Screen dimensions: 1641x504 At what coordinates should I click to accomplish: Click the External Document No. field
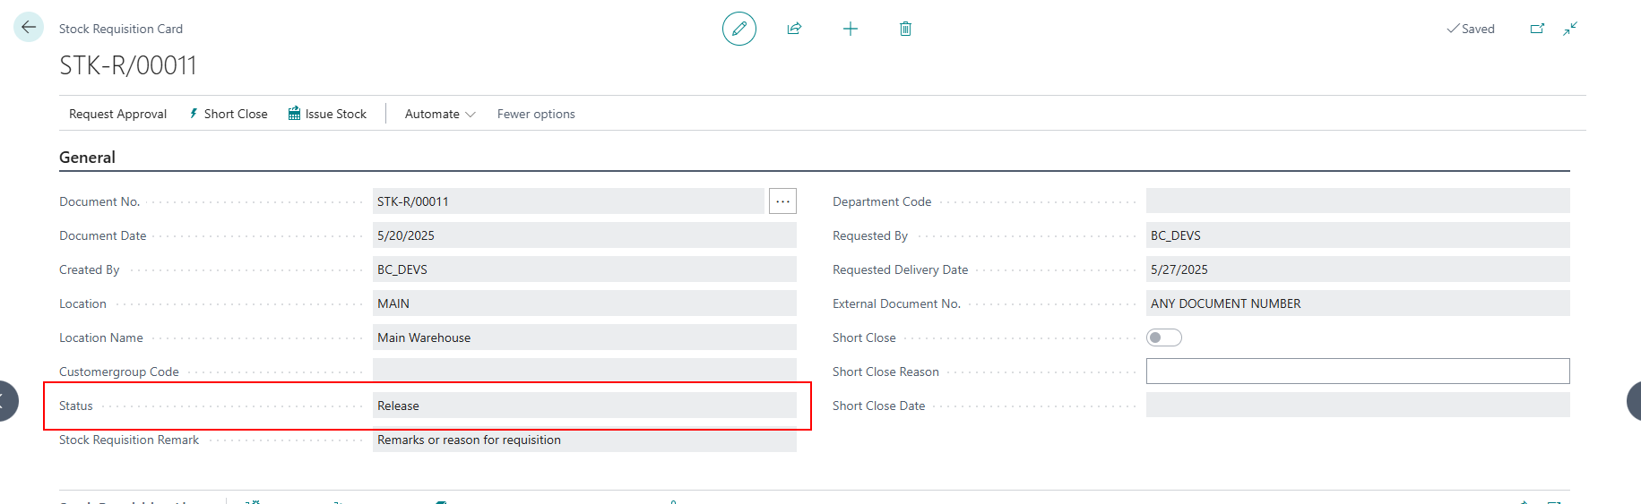[1357, 303]
